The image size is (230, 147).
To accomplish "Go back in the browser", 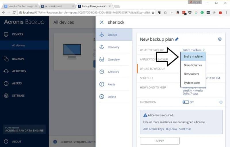I will pyautogui.click(x=3, y=12).
